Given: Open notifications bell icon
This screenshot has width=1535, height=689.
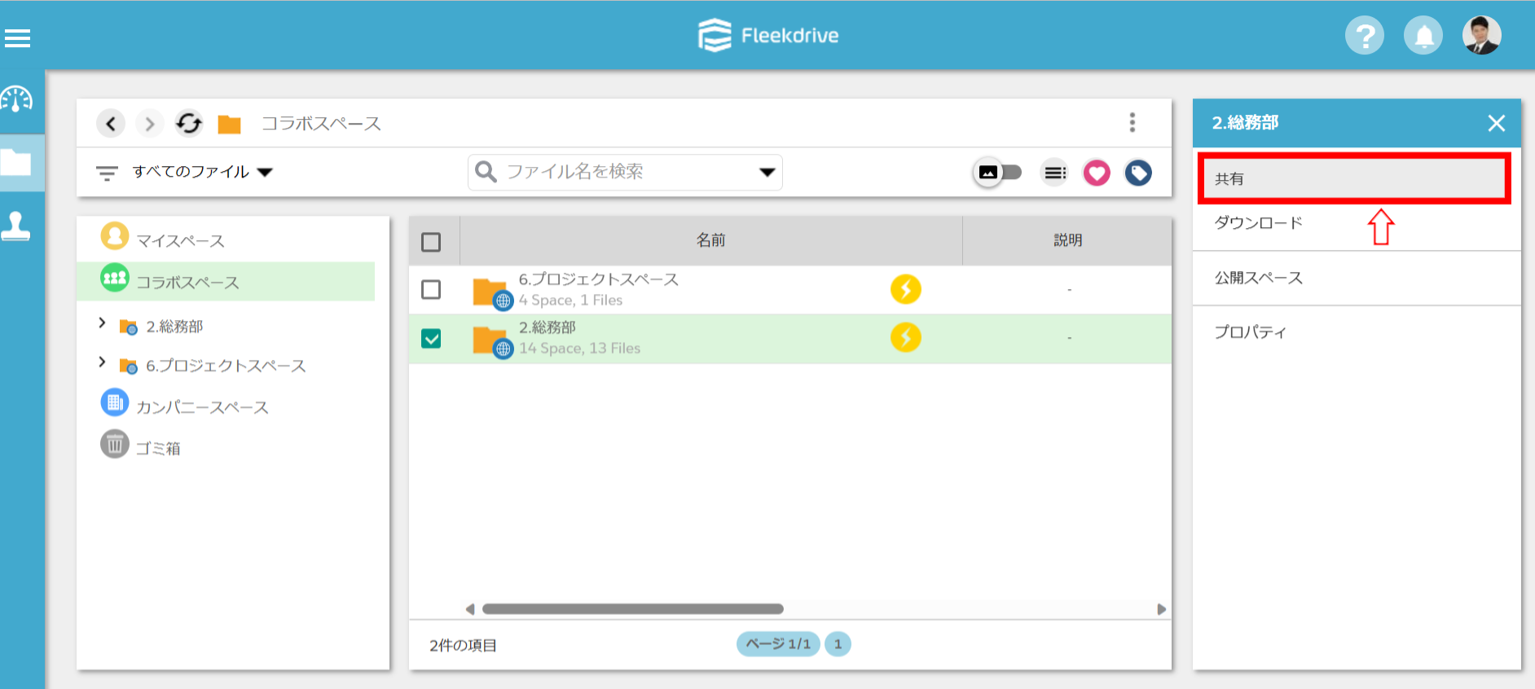Looking at the screenshot, I should tap(1423, 36).
